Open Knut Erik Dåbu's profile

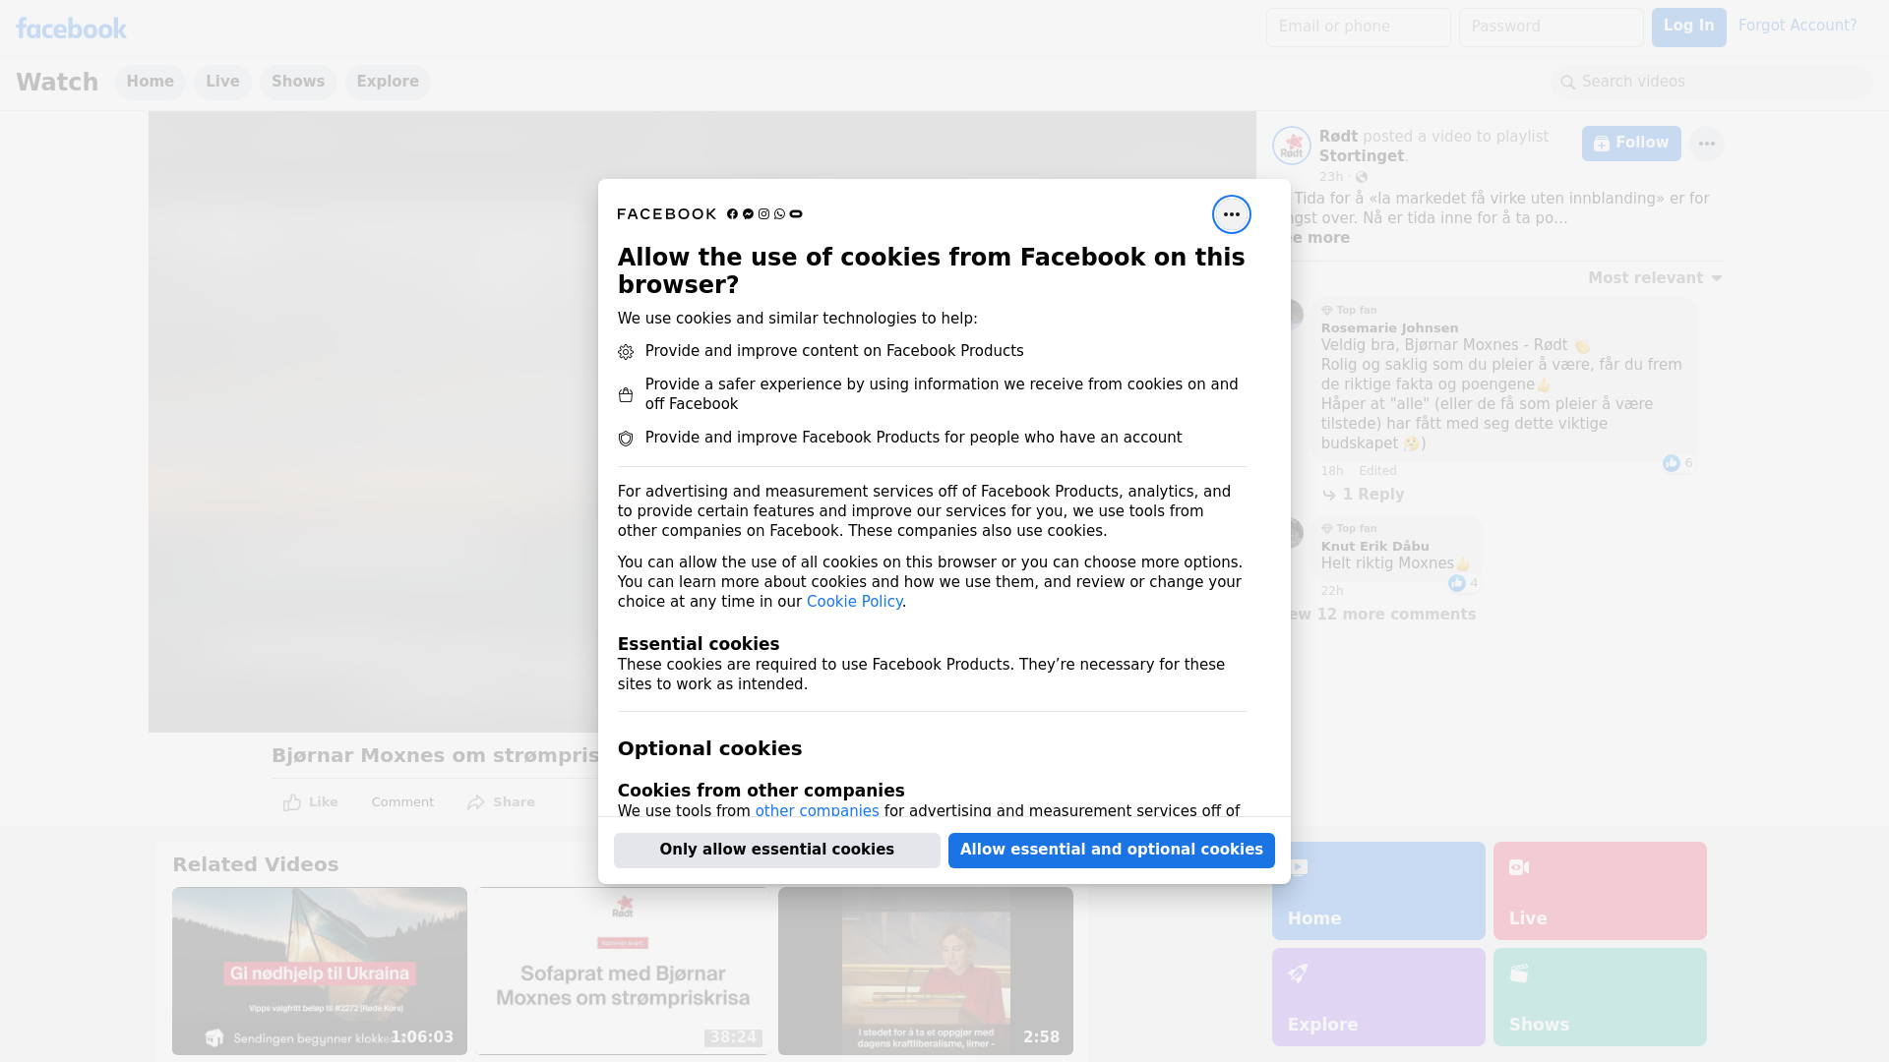click(1374, 547)
